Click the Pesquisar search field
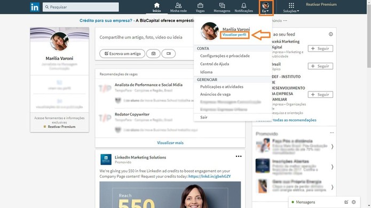This screenshot has height=208, width=371. 81,7
